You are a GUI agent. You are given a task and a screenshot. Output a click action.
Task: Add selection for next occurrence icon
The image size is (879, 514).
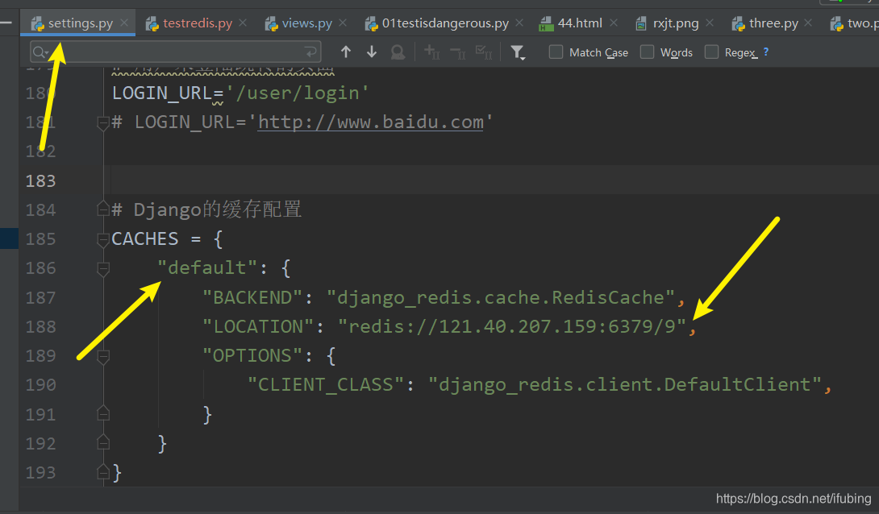(x=431, y=52)
